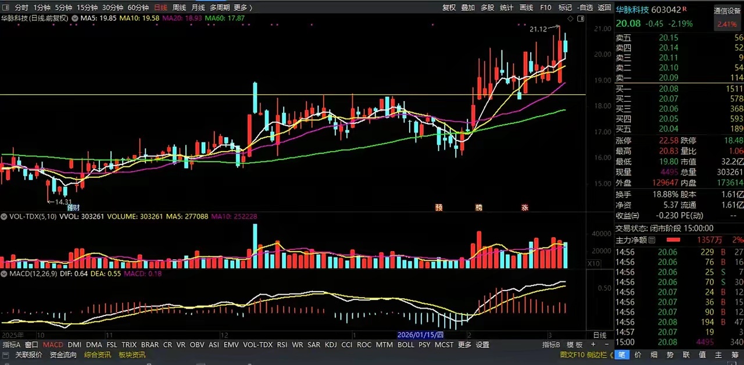
Task: Open the 关联报价 tab
Action: 28,355
